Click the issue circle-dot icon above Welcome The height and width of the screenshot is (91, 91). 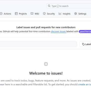[x=46, y=64]
